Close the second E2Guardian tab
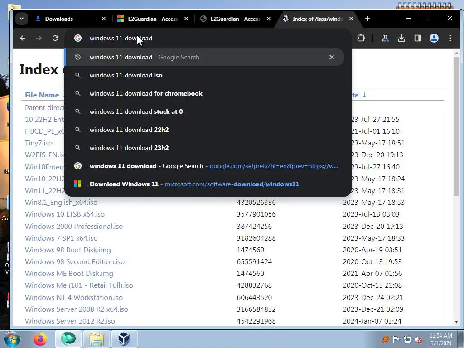The height and width of the screenshot is (348, 464). (269, 19)
